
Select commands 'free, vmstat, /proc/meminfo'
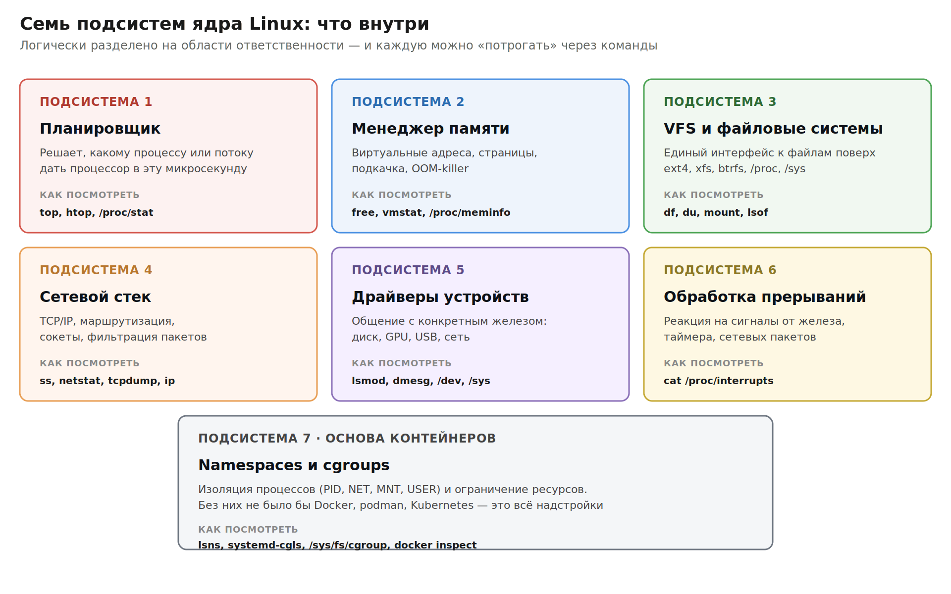[x=430, y=212]
